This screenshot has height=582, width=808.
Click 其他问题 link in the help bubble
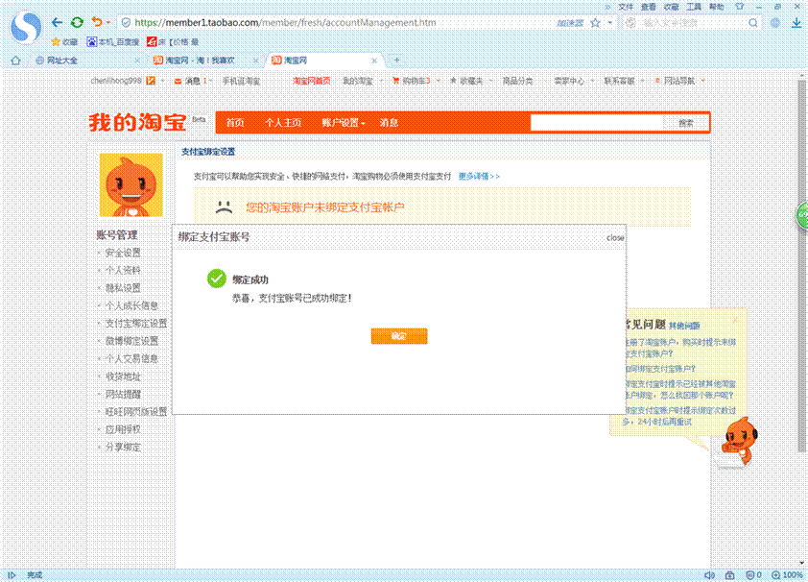pos(684,326)
